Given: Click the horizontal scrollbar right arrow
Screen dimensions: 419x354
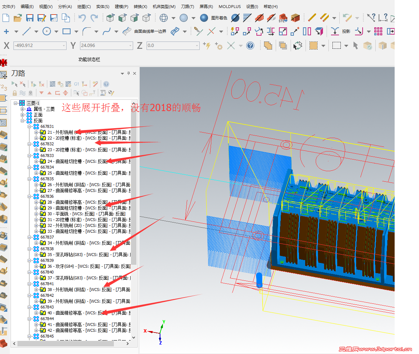Looking at the screenshot, I should (x=128, y=343).
